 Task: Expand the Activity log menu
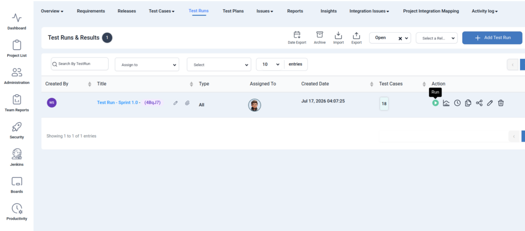pyautogui.click(x=485, y=11)
